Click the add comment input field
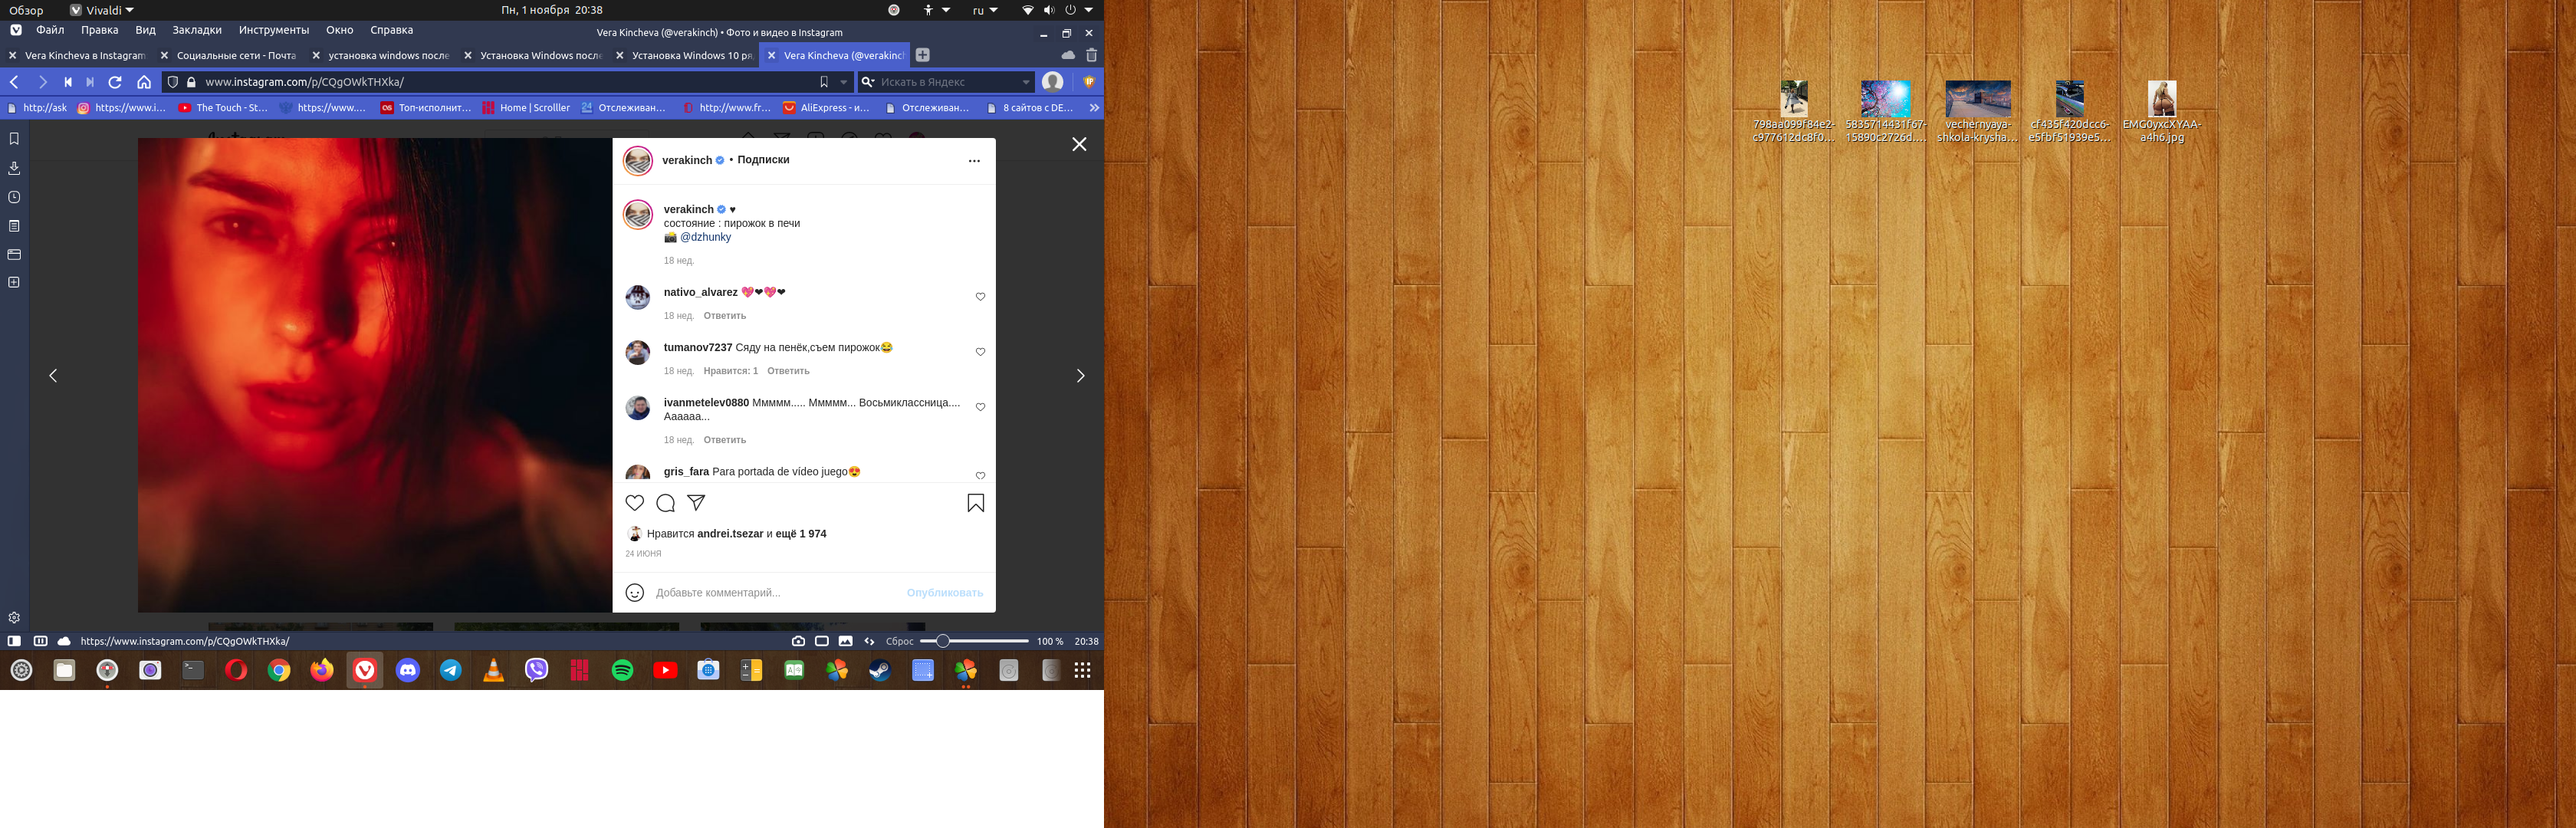 (775, 593)
